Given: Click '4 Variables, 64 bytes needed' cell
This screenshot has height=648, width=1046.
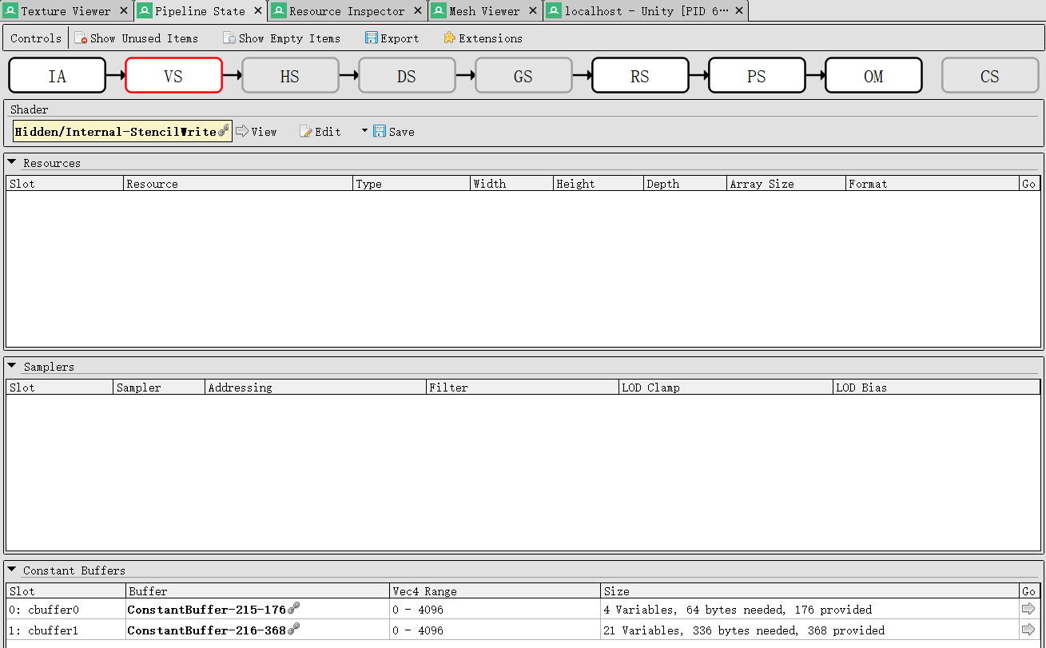Looking at the screenshot, I should (809, 610).
